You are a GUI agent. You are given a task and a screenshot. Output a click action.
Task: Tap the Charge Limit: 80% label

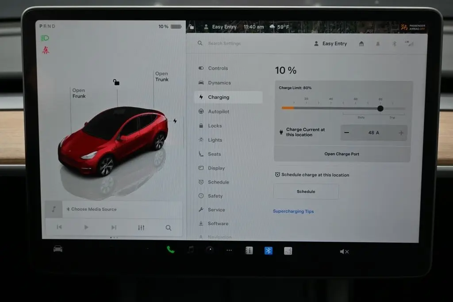pyautogui.click(x=295, y=88)
